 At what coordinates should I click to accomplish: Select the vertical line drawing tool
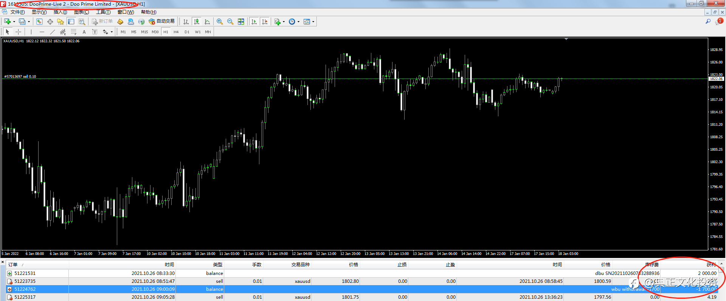pyautogui.click(x=31, y=32)
